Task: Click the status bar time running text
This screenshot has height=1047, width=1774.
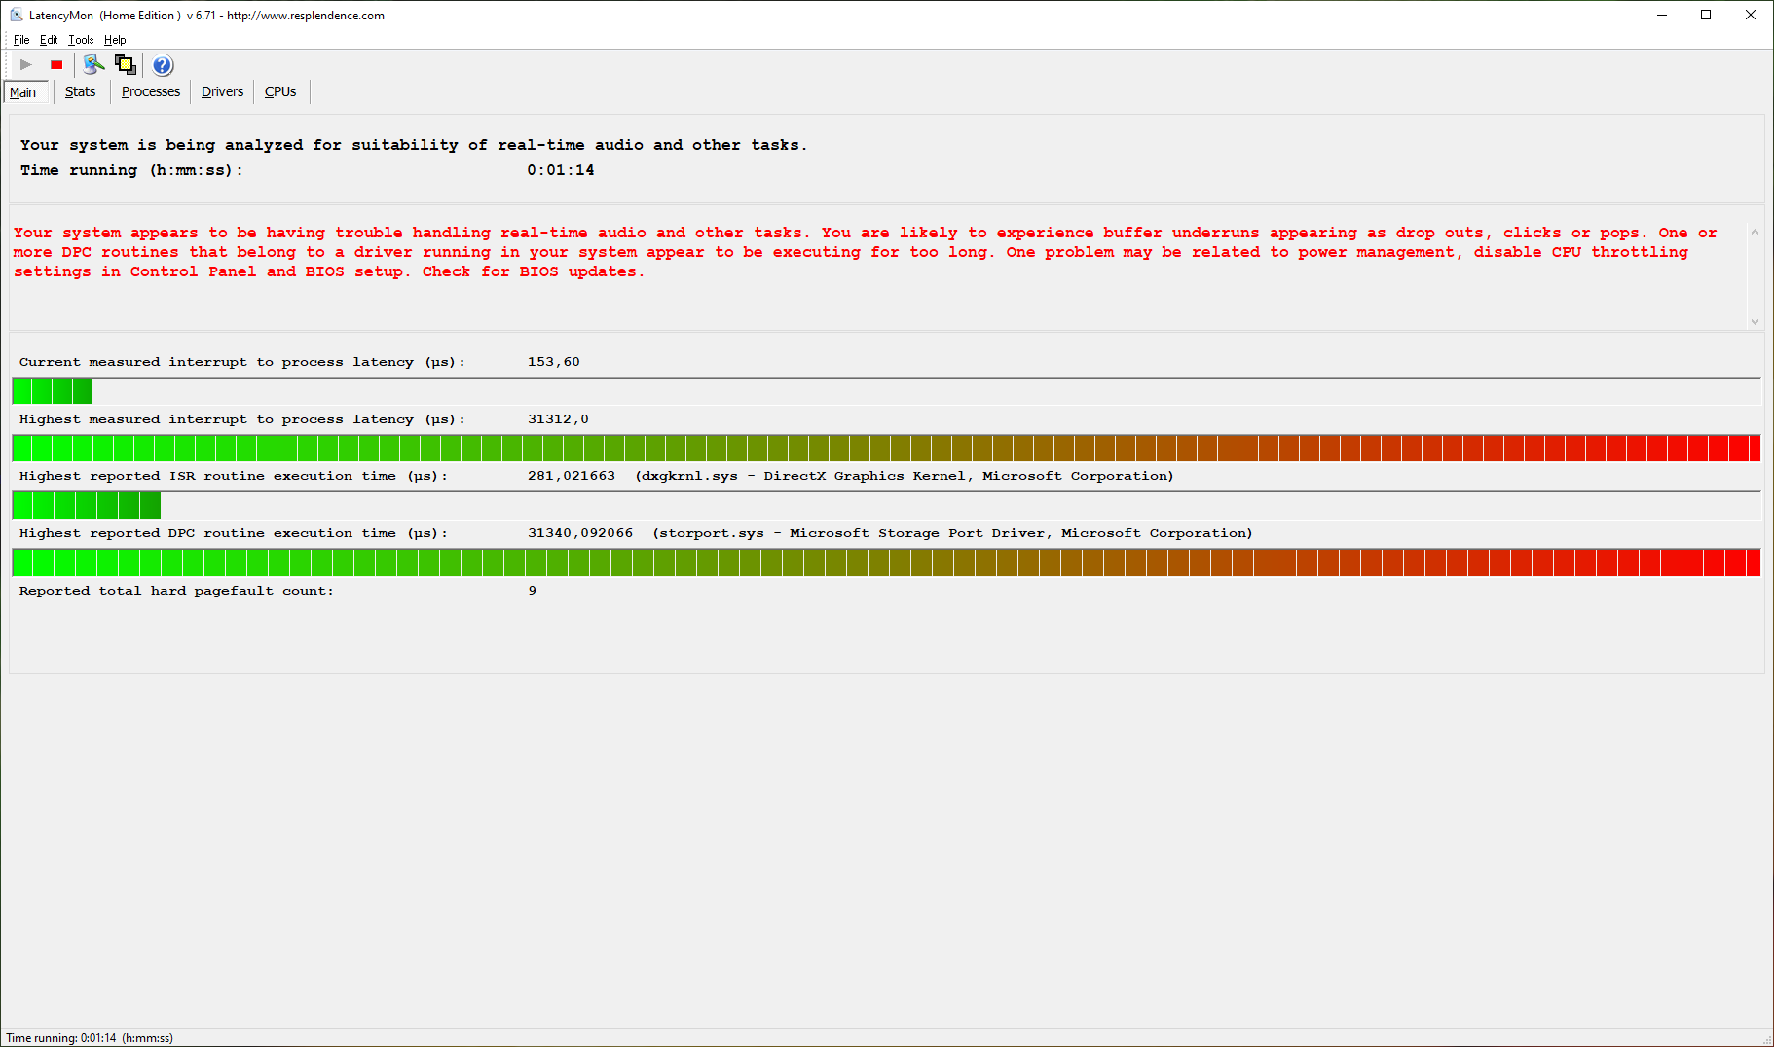Action: pyautogui.click(x=90, y=1038)
